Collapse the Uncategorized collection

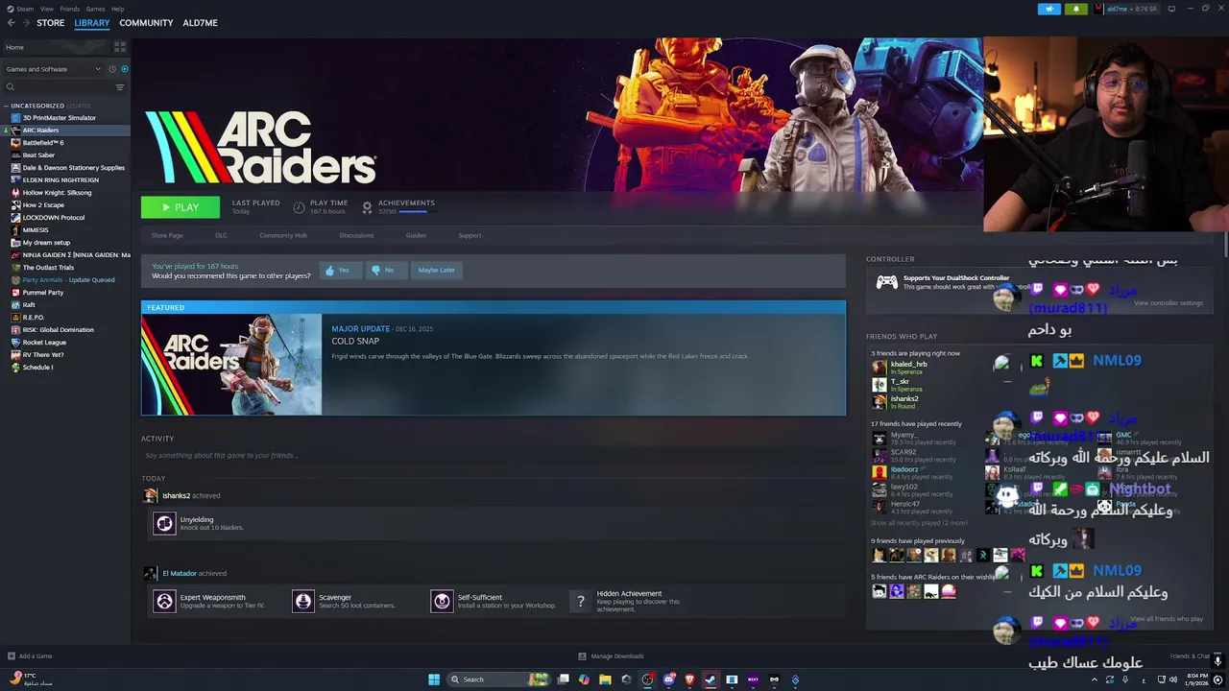click(7, 106)
